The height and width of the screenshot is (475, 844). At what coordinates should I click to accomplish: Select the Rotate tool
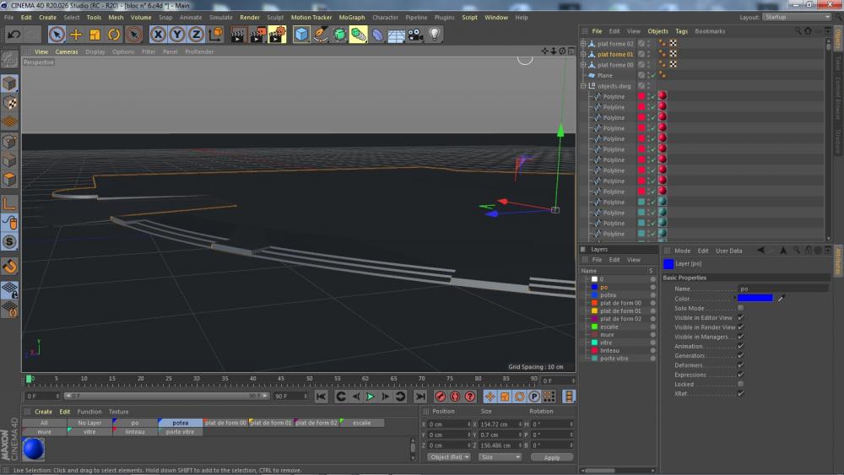tap(114, 35)
